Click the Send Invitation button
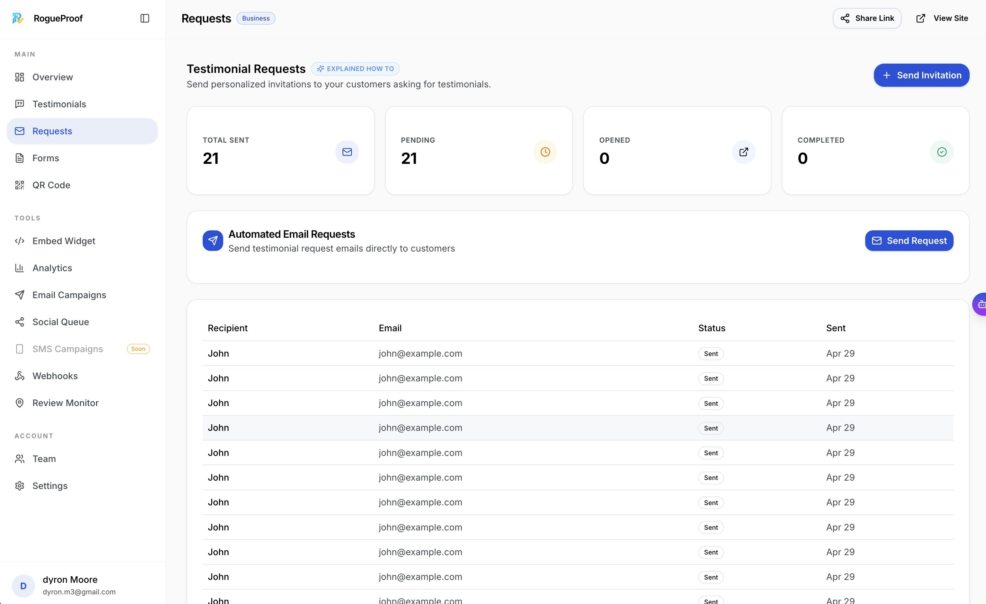The image size is (986, 604). 921,75
